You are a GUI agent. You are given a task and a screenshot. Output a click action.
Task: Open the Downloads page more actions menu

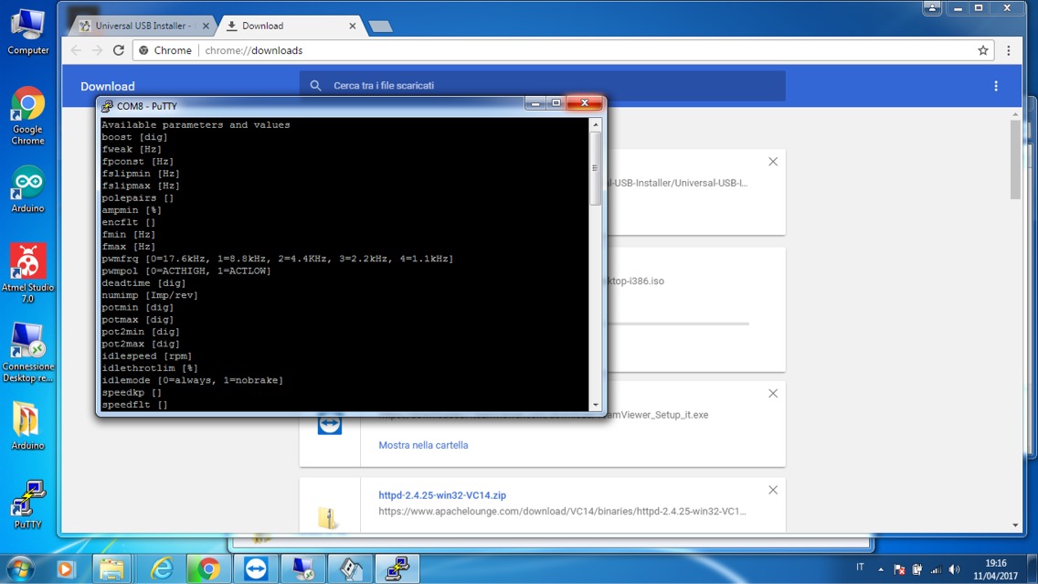996,86
